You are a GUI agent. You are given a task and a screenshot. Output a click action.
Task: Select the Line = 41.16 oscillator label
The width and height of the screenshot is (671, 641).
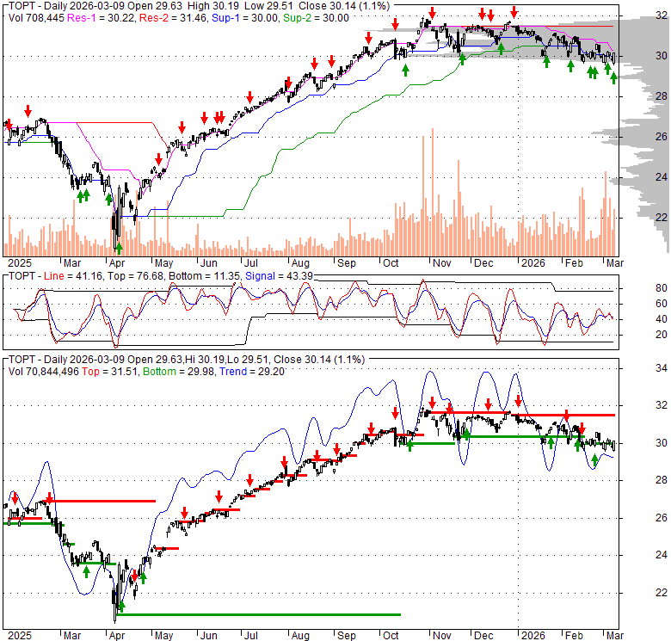(x=73, y=276)
